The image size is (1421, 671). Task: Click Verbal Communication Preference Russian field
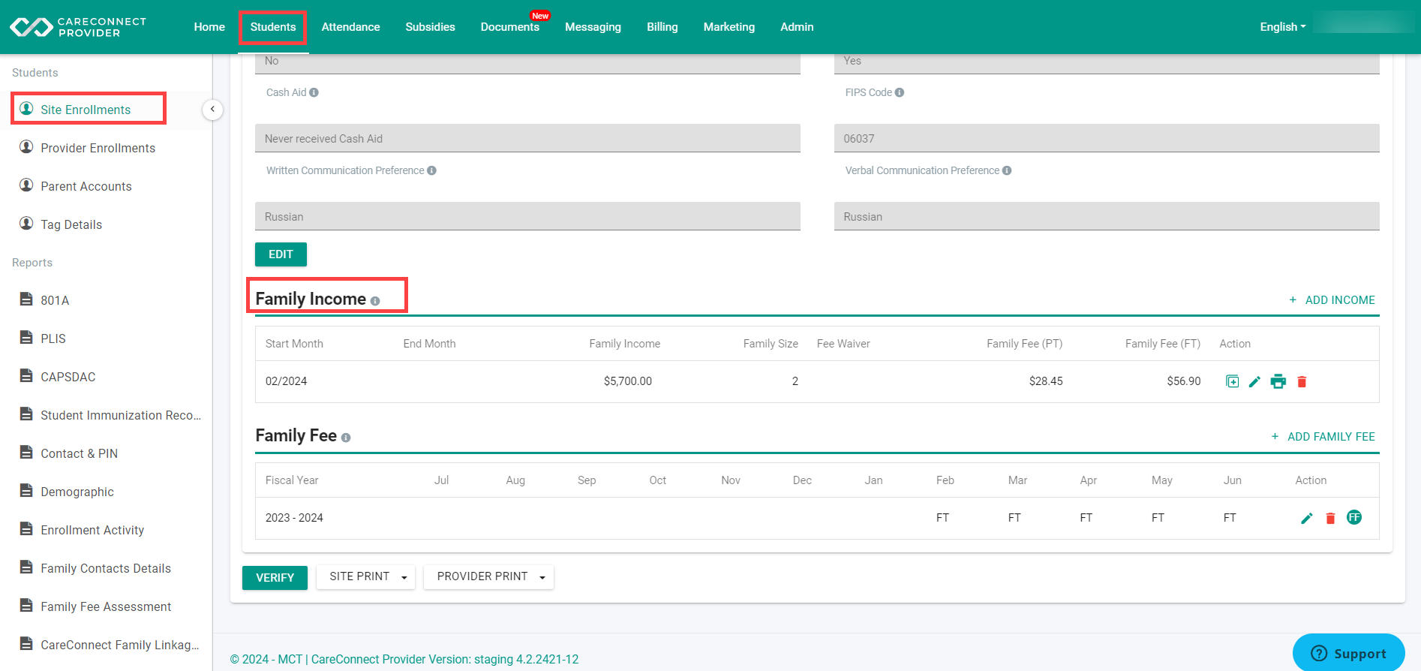coord(1107,216)
